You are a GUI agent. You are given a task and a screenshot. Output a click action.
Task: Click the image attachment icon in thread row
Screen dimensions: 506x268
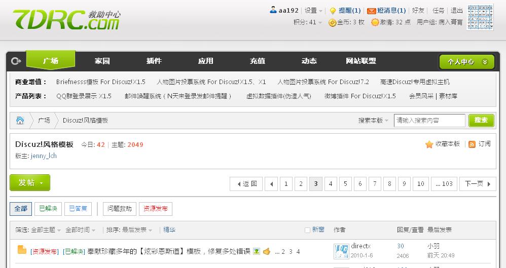(256, 251)
